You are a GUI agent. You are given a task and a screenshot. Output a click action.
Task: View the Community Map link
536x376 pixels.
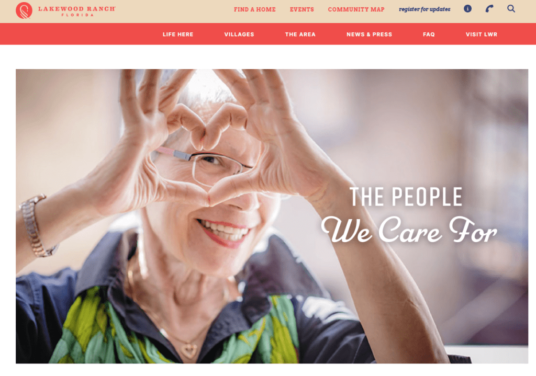356,9
